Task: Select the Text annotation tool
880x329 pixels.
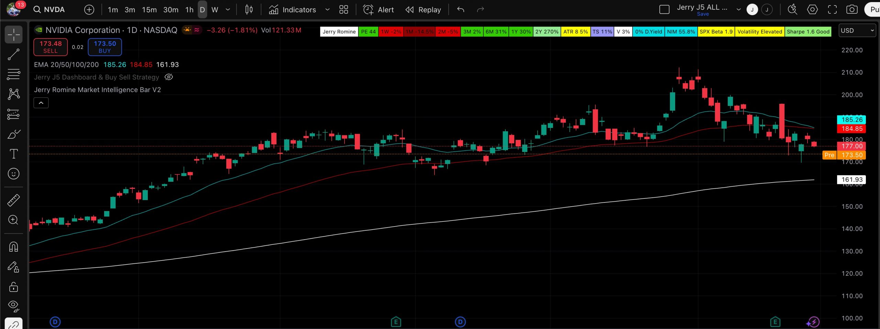Action: click(x=13, y=154)
